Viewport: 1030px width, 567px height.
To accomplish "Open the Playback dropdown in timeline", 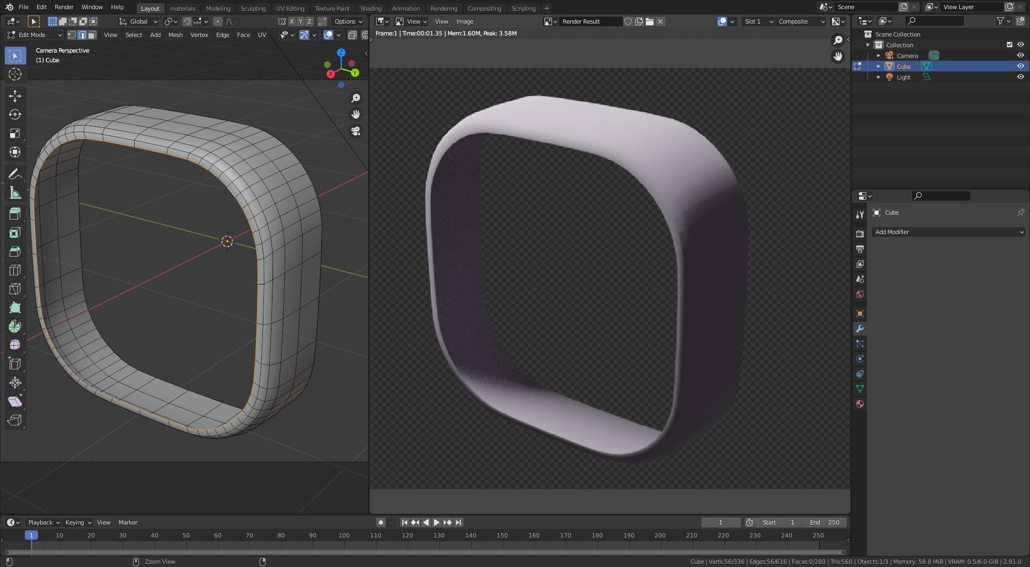I will click(x=43, y=522).
